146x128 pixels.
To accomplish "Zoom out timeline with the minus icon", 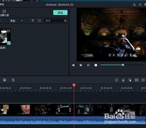I will (x=143, y=80).
